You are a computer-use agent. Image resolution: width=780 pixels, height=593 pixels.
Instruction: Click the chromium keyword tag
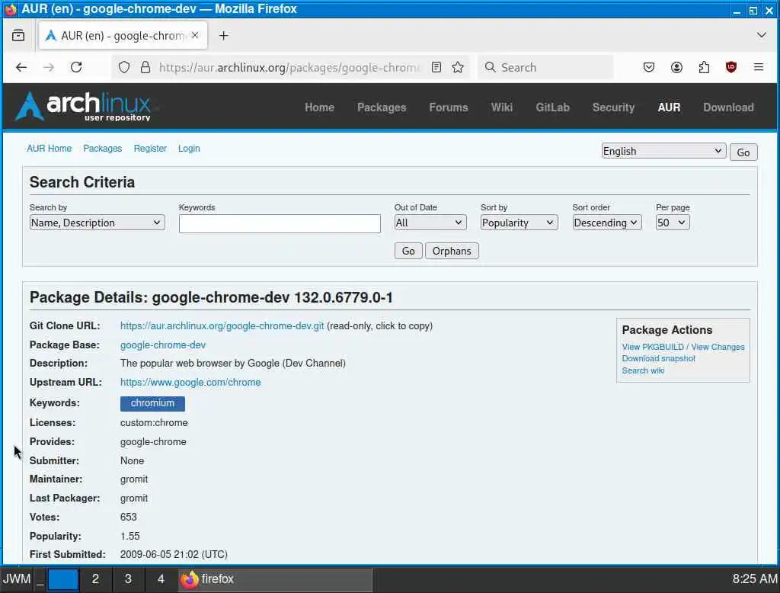pos(152,403)
